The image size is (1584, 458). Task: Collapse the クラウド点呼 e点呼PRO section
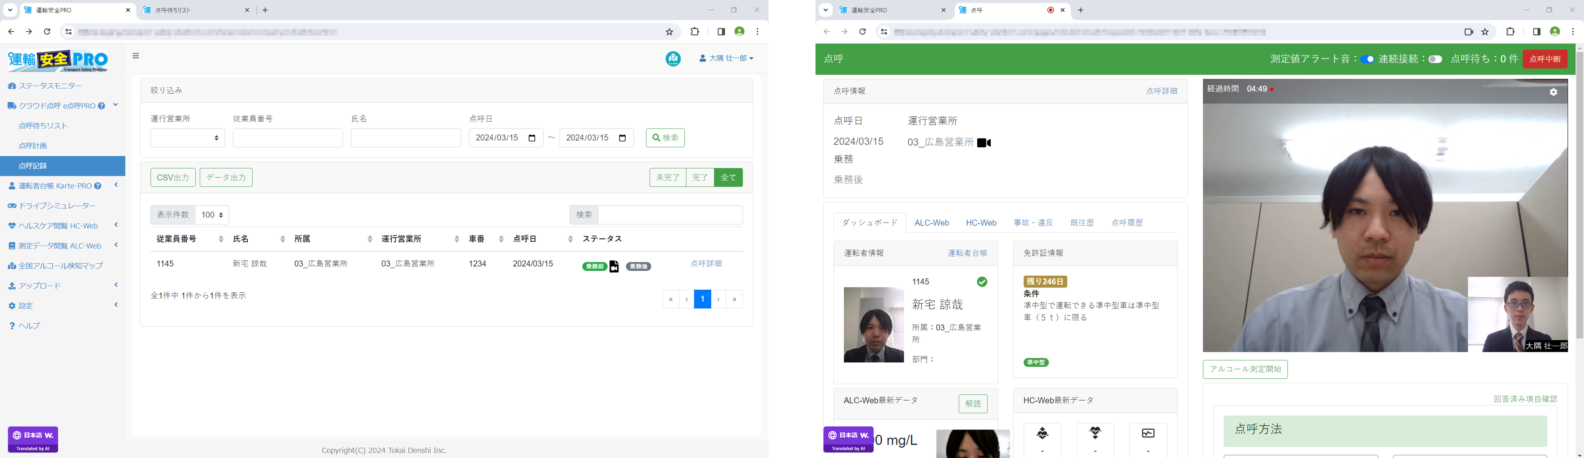click(116, 105)
